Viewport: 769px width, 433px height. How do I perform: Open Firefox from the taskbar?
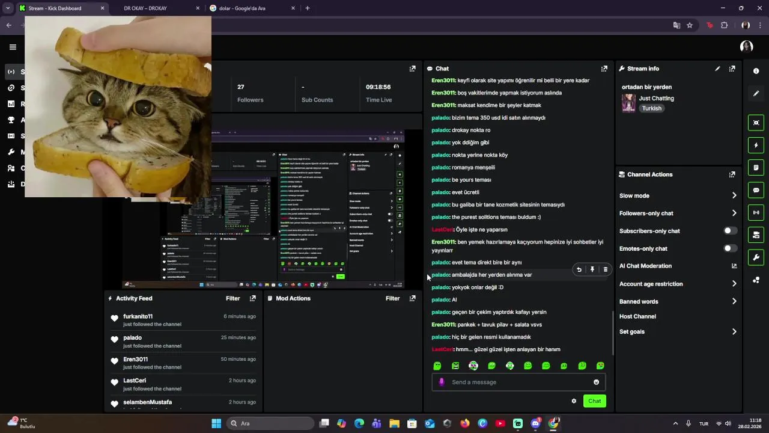465,423
